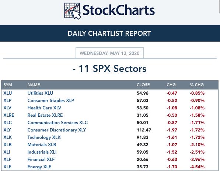Click the StockCharts logo icon
The width and height of the screenshot is (220, 172).
pyautogui.click(x=73, y=11)
